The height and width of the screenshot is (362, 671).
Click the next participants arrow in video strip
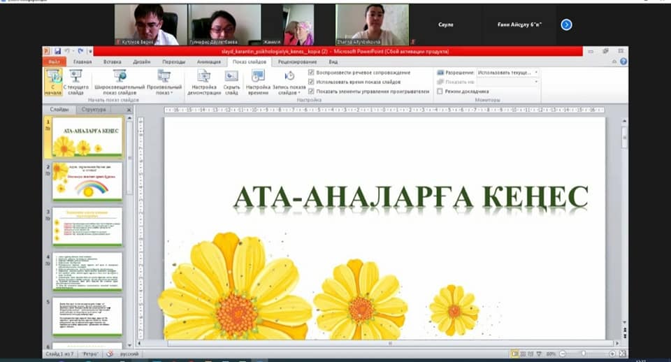566,24
